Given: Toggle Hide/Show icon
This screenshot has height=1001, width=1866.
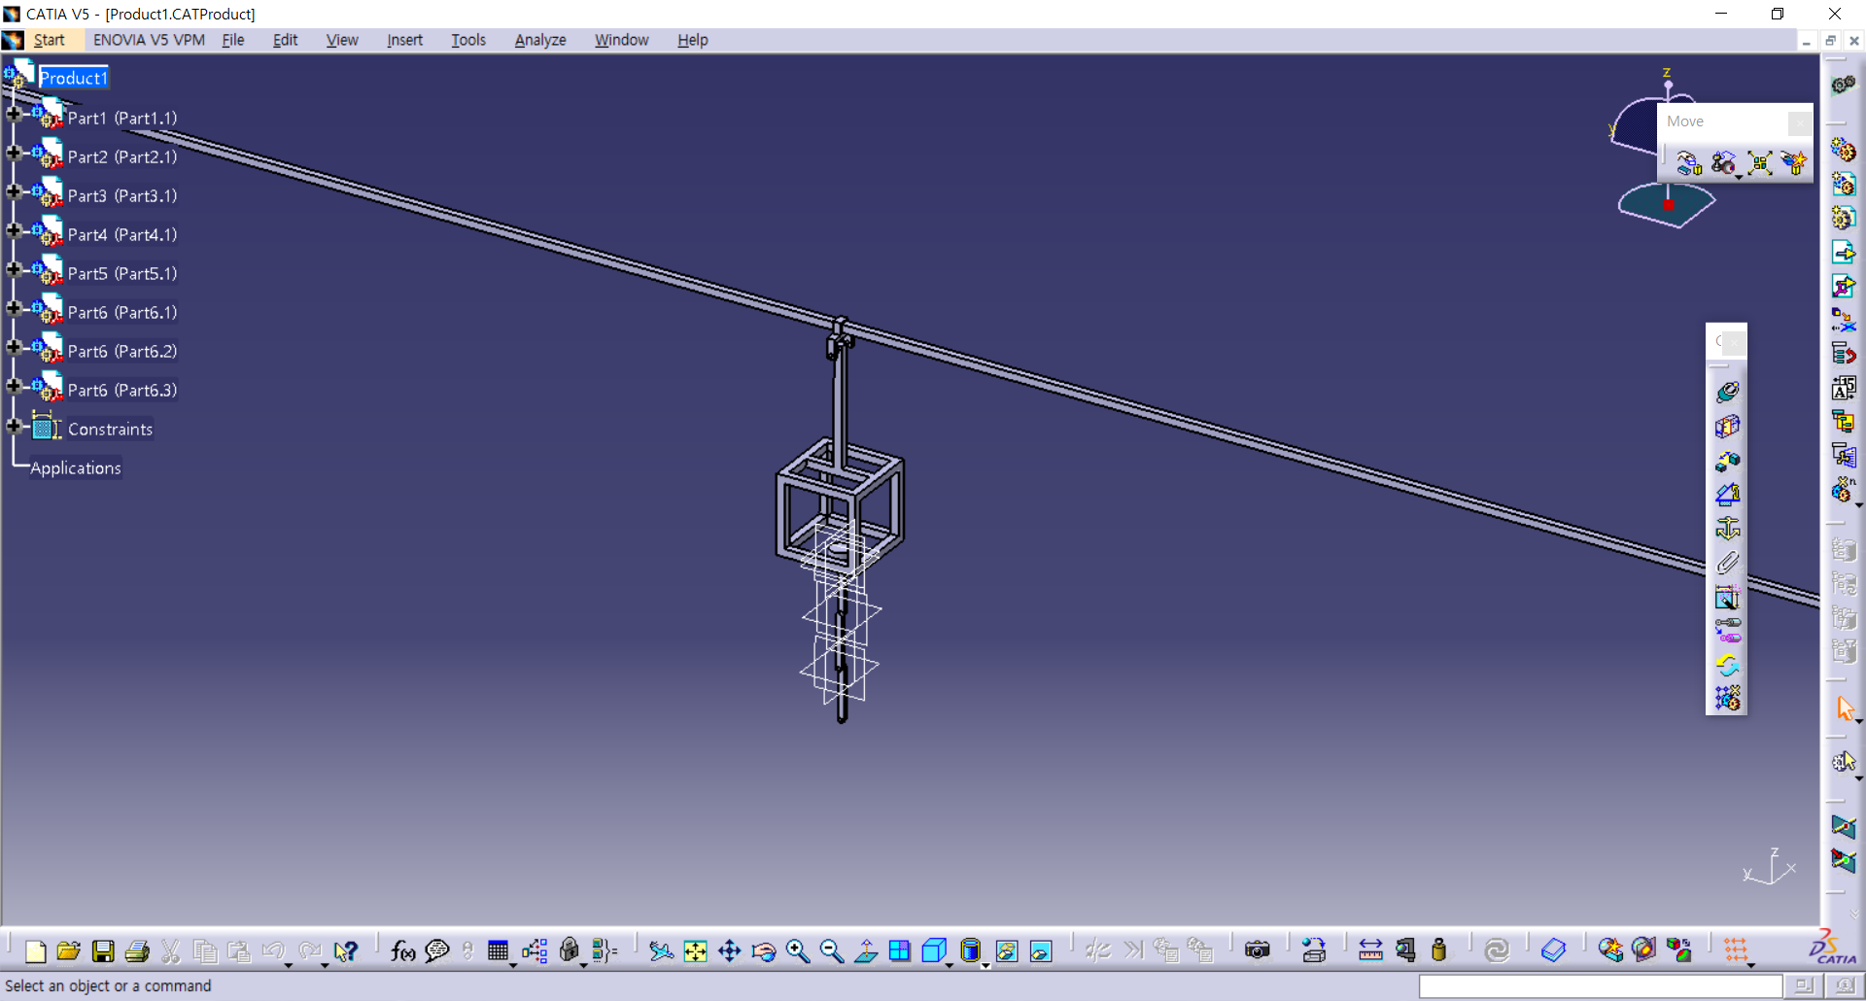Looking at the screenshot, I should point(1007,950).
